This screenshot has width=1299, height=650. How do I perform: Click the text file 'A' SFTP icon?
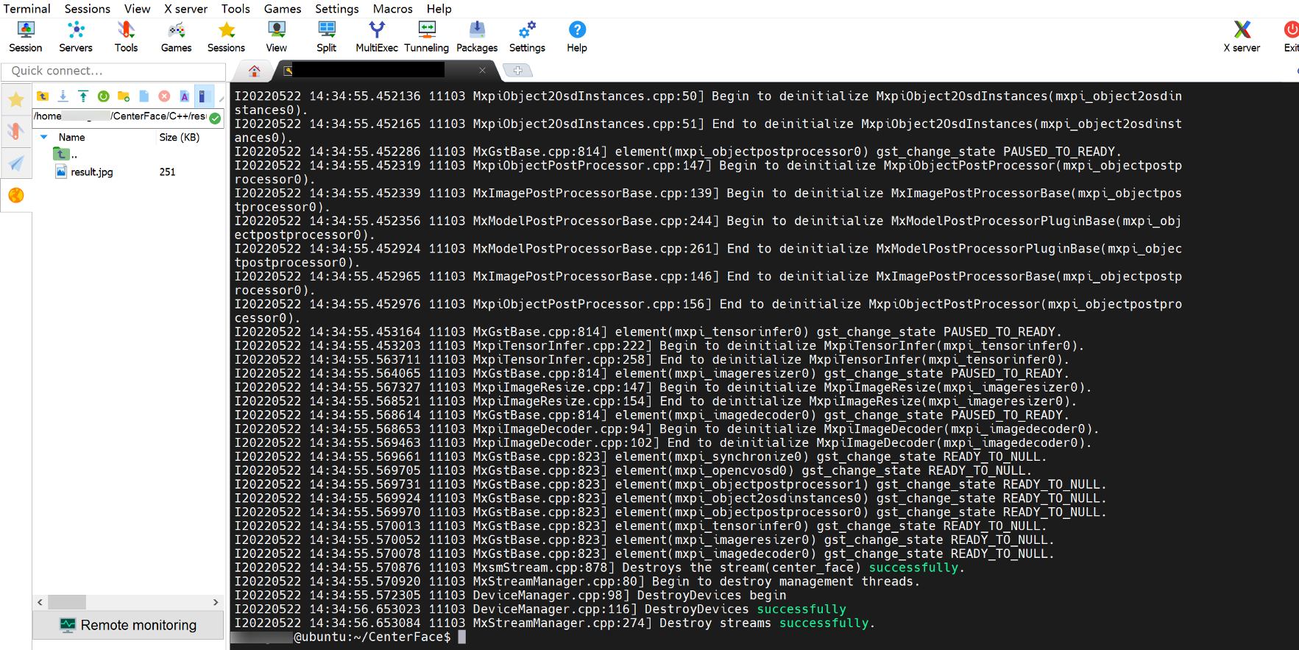pos(184,96)
